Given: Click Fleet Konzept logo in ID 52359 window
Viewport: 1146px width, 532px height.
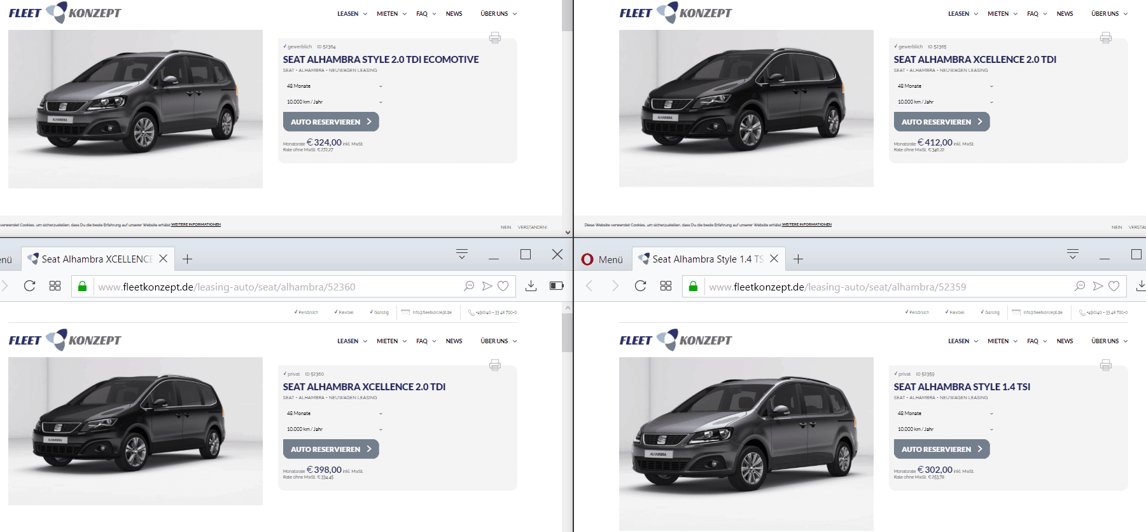Looking at the screenshot, I should [x=676, y=340].
